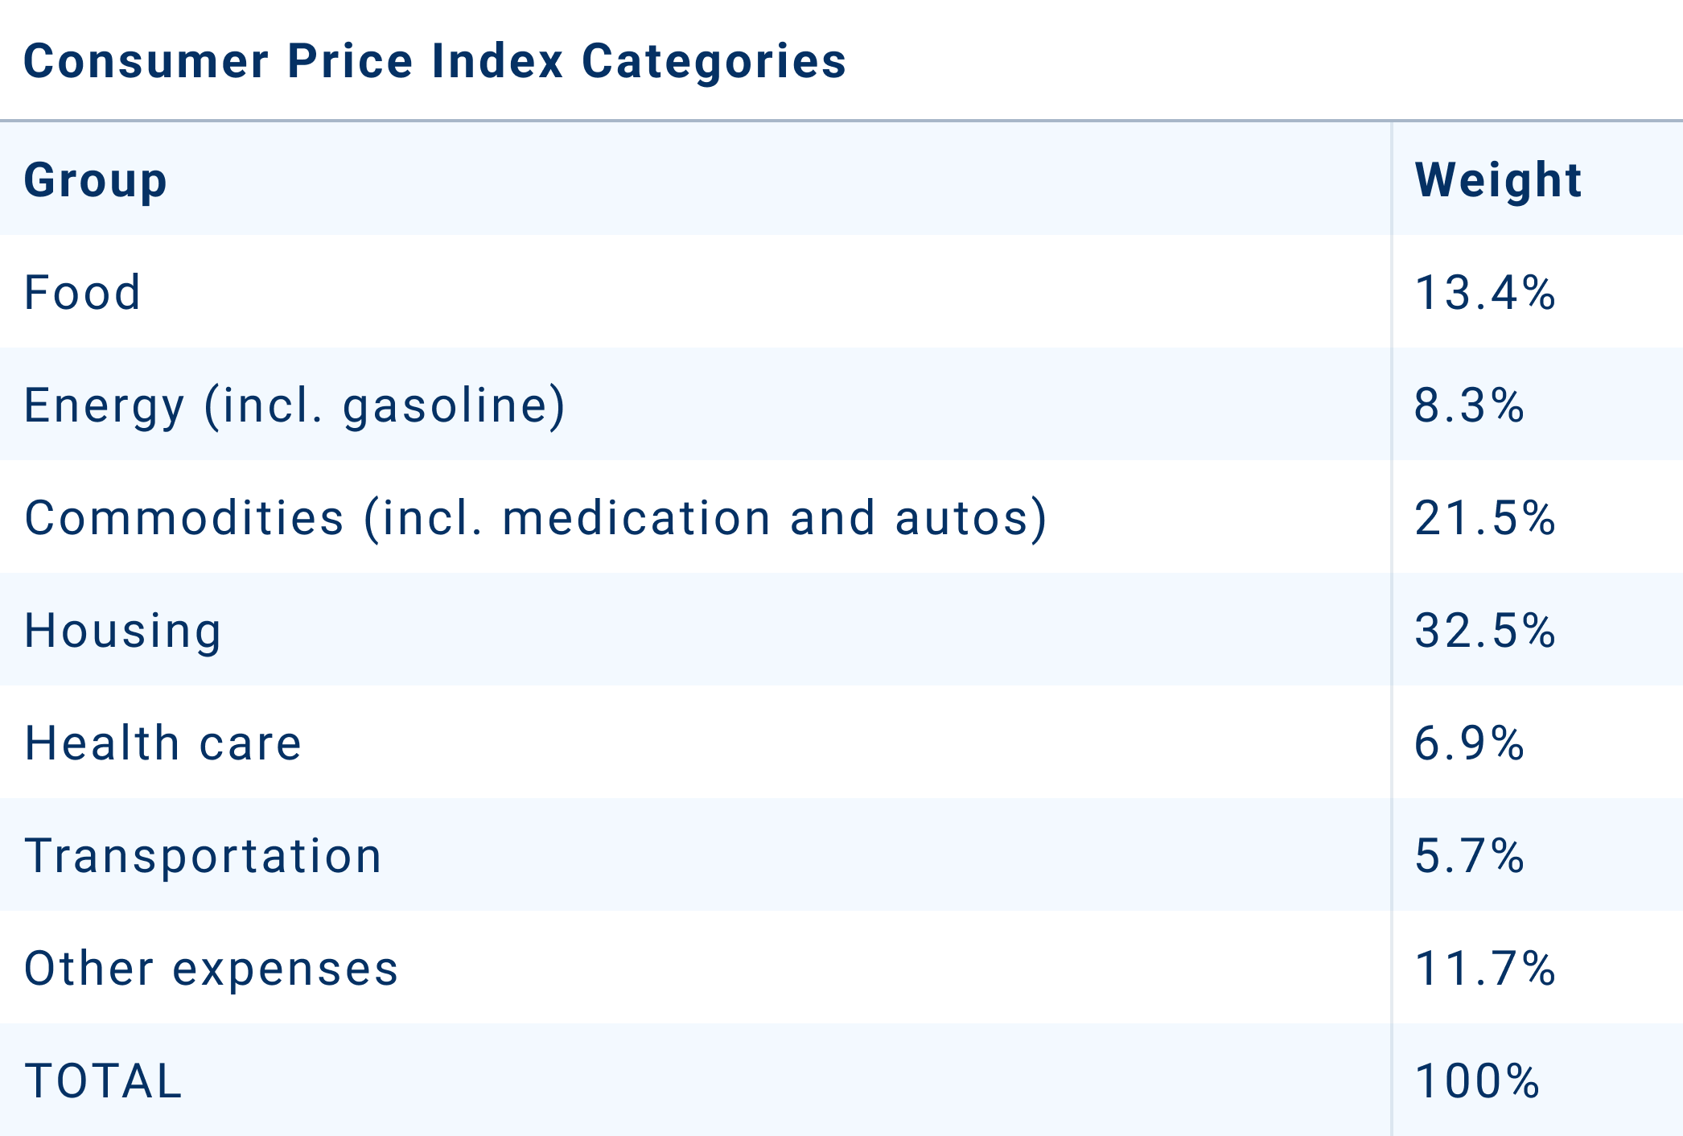Image resolution: width=1683 pixels, height=1136 pixels.
Task: Select the TOTAL row label
Action: [x=104, y=1080]
